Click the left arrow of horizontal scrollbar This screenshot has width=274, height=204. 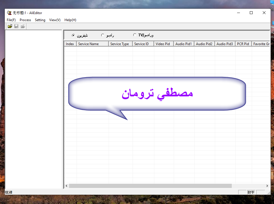67,186
